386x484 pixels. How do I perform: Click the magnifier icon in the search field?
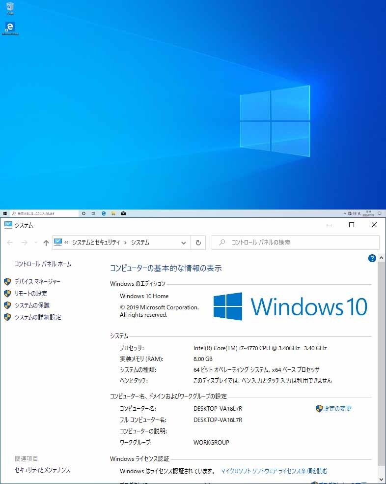tap(222, 242)
